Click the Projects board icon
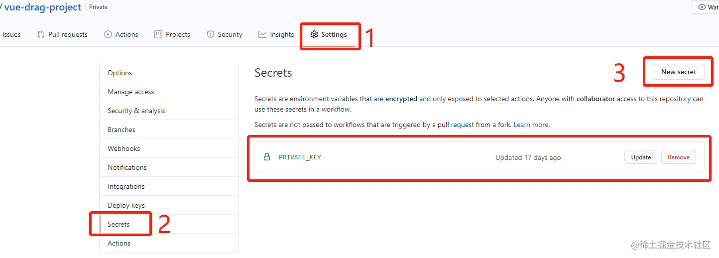 coord(158,34)
